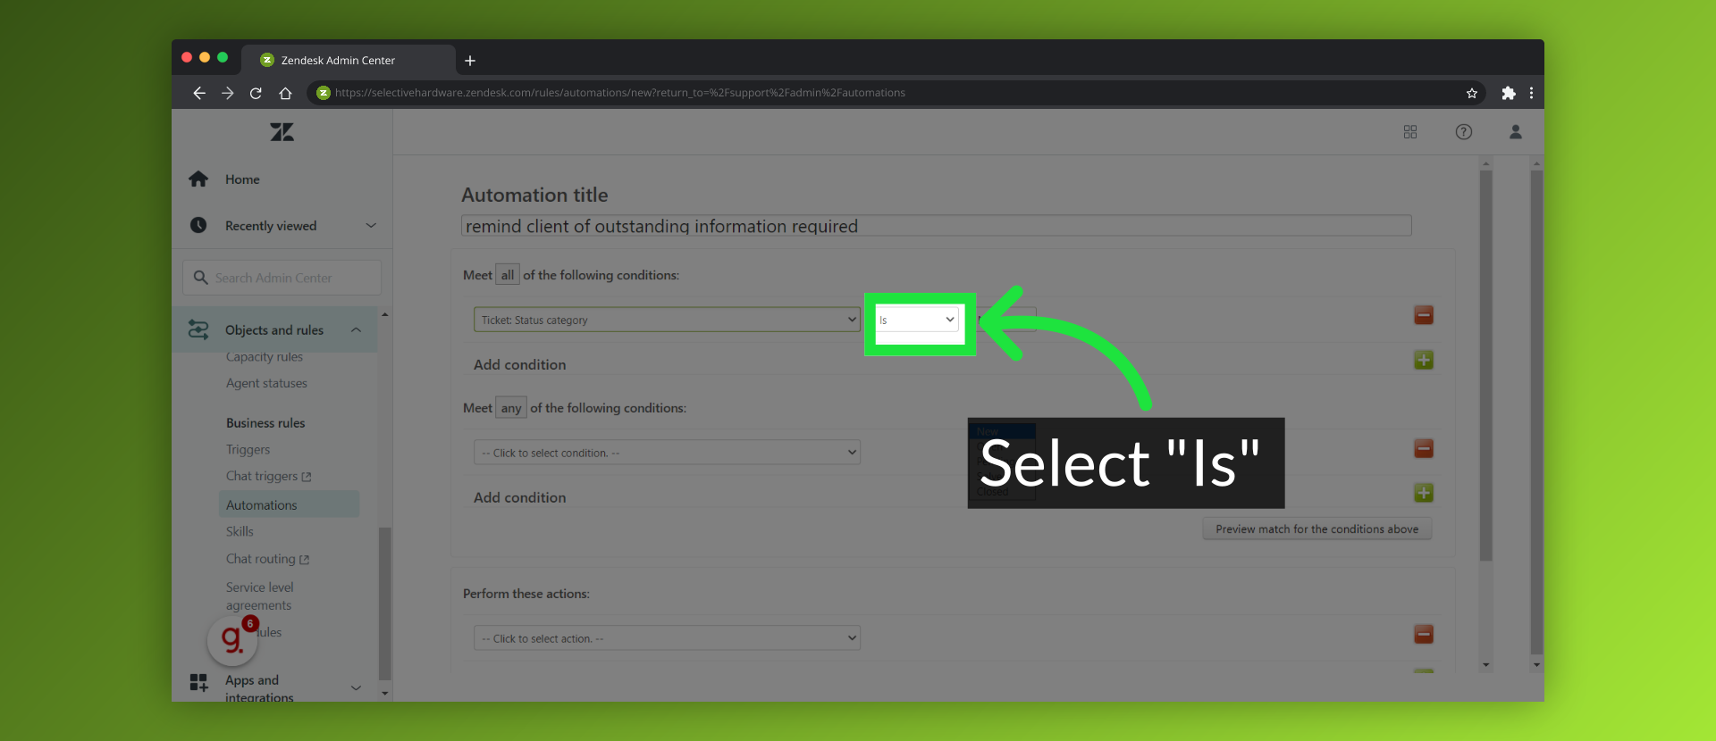Edit the Automation title field

pos(936,226)
